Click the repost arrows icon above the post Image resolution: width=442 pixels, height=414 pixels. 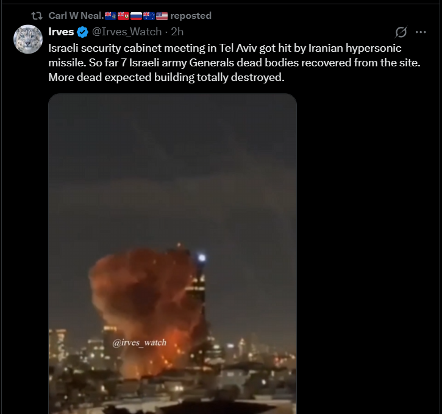click(37, 16)
